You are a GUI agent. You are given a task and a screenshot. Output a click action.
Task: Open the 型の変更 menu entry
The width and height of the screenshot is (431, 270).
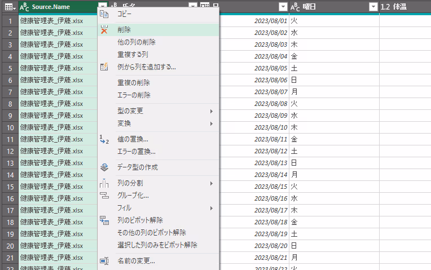click(159, 111)
